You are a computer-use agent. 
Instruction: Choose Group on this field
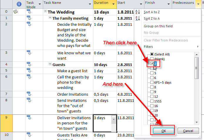coord(158,26)
